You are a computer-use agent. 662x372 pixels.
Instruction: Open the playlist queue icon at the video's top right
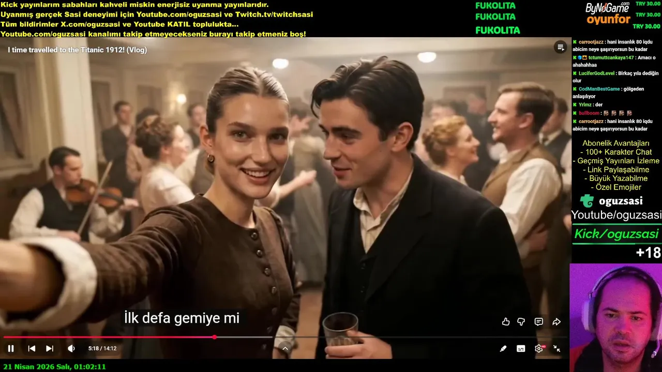click(x=560, y=48)
